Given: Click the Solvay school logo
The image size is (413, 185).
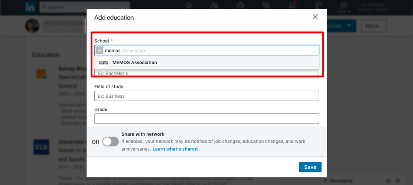Looking at the screenshot, I should pyautogui.click(x=41, y=74).
